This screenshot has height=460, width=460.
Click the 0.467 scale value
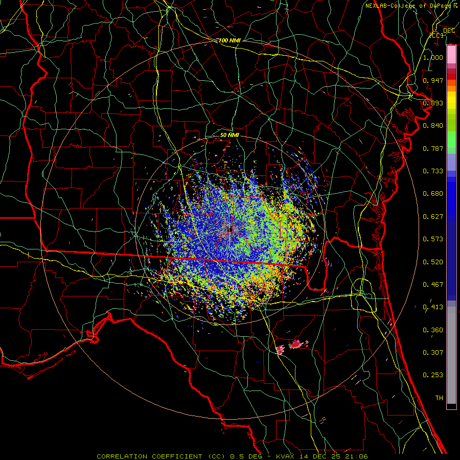click(433, 285)
